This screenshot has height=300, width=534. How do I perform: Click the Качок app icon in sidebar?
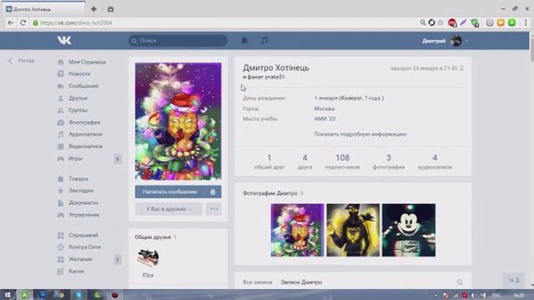click(61, 271)
